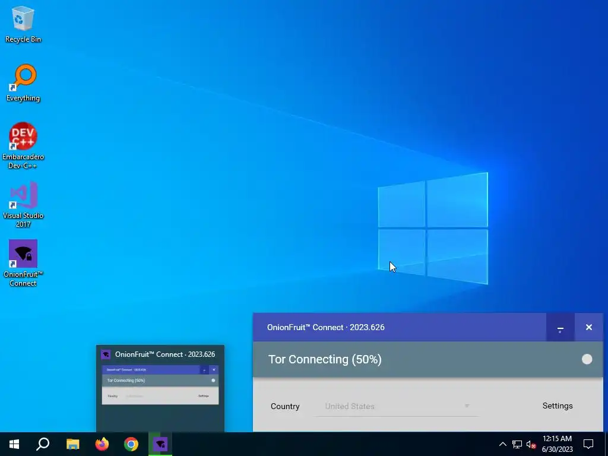Click the Country label
This screenshot has width=608, height=456.
(285, 406)
